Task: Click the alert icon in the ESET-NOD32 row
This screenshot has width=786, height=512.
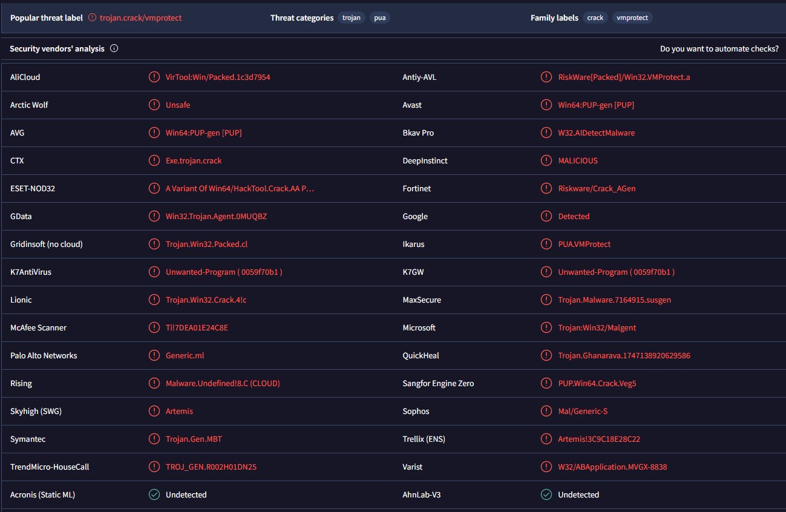Action: tap(154, 188)
